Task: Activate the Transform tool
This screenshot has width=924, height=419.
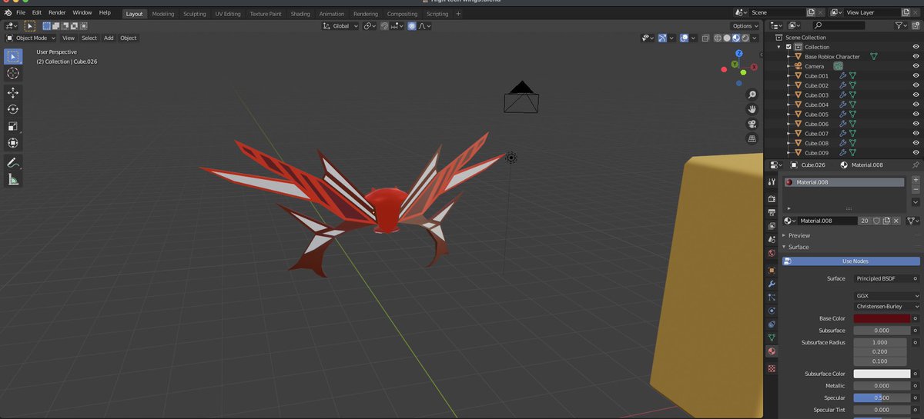Action: click(x=13, y=143)
